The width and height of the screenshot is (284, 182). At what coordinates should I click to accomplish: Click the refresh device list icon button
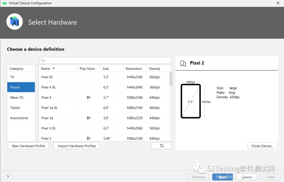pyautogui.click(x=161, y=146)
